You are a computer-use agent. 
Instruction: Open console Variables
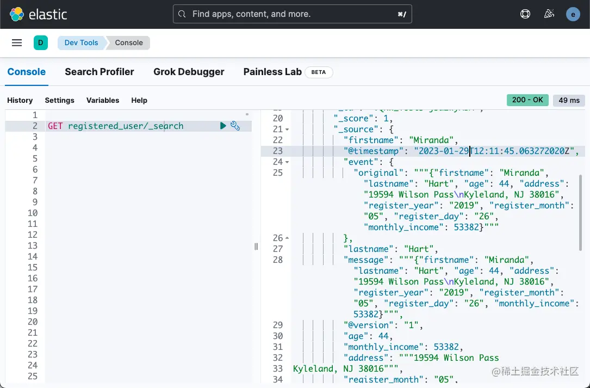103,100
